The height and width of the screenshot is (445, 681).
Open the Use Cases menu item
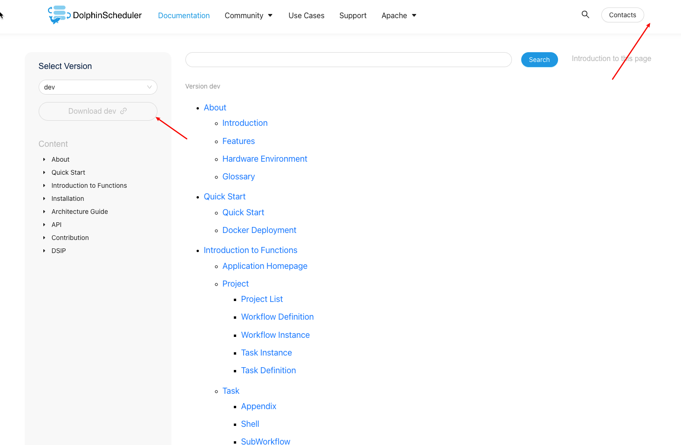(306, 15)
